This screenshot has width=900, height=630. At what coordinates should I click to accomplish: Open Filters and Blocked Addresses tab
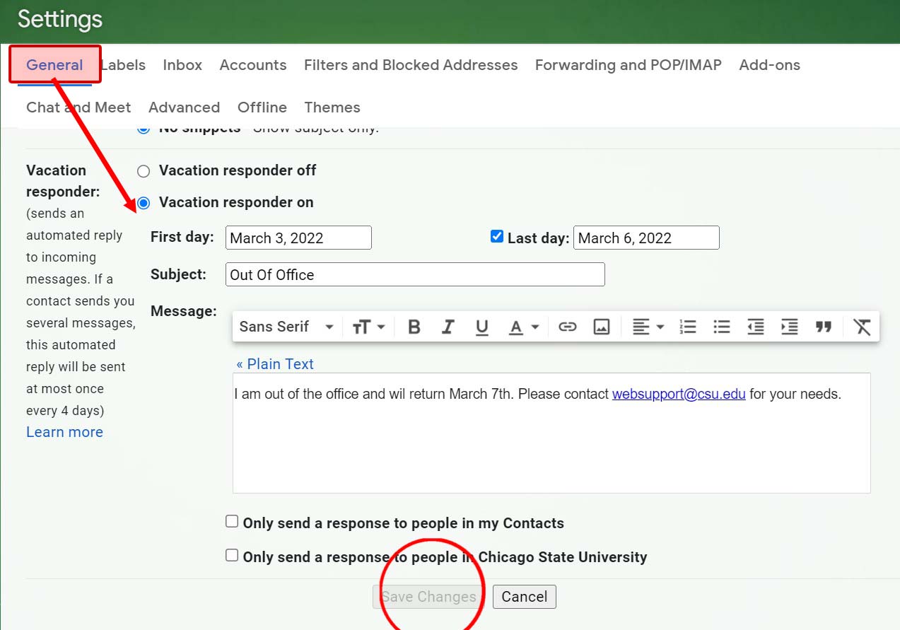click(x=411, y=65)
